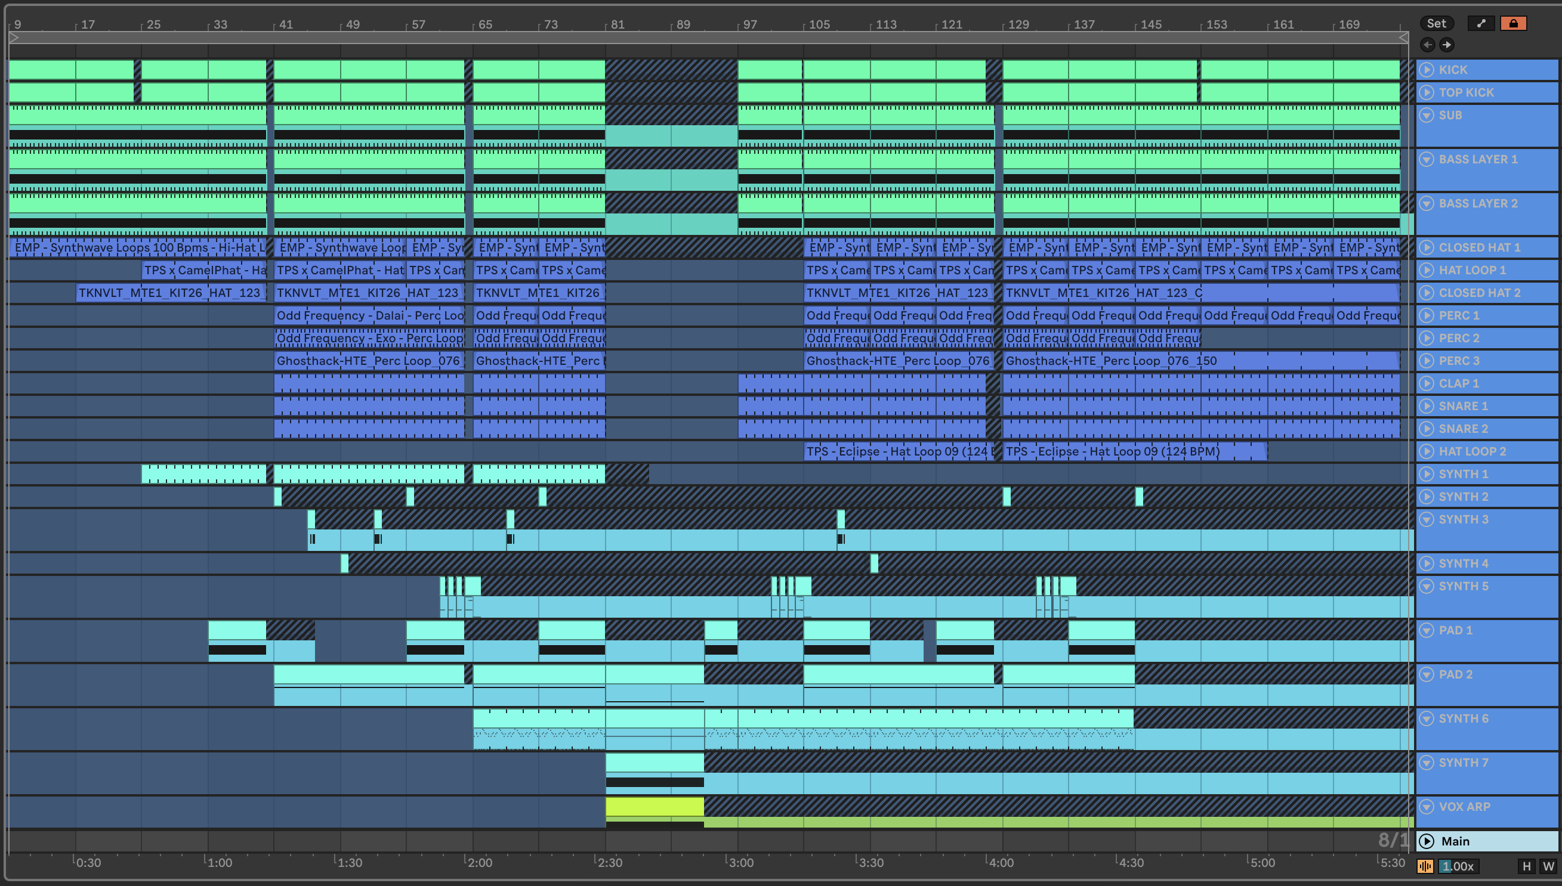Collapse the SUB track unfold arrow
The height and width of the screenshot is (886, 1562).
(1426, 115)
